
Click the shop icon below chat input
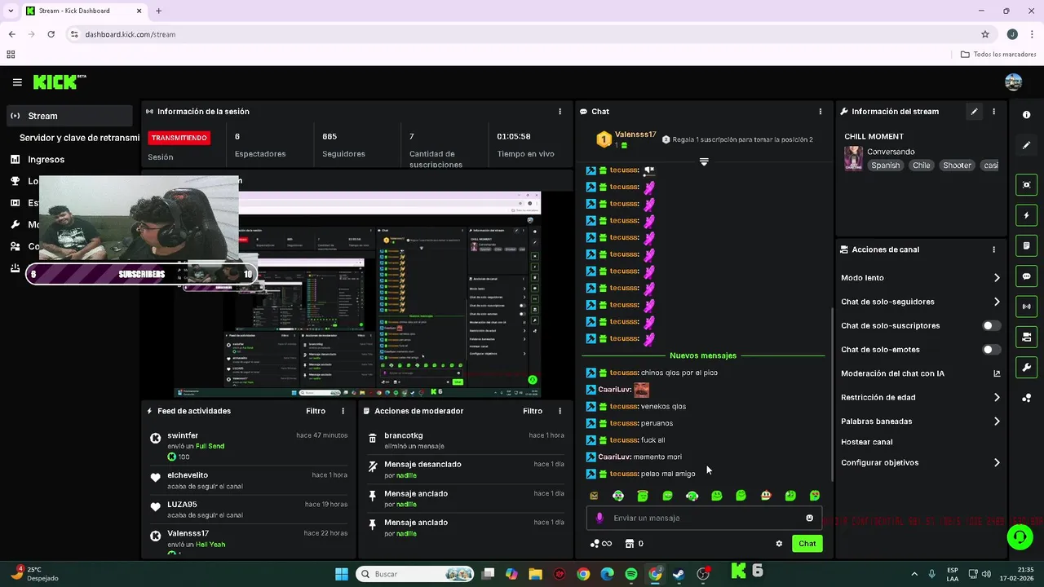[629, 544]
